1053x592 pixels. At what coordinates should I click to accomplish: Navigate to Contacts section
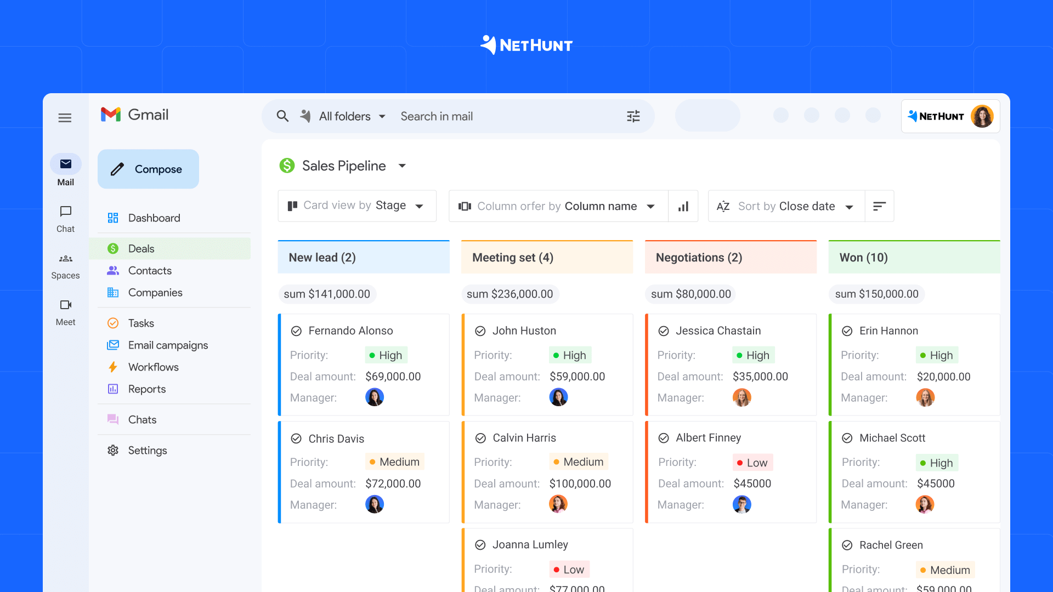coord(149,270)
